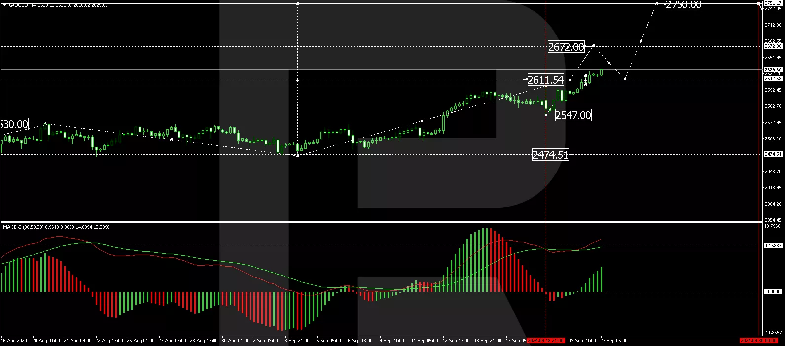Click current price 2629.80 axis tag
Viewport: 785px width, 346px height.
[x=773, y=70]
